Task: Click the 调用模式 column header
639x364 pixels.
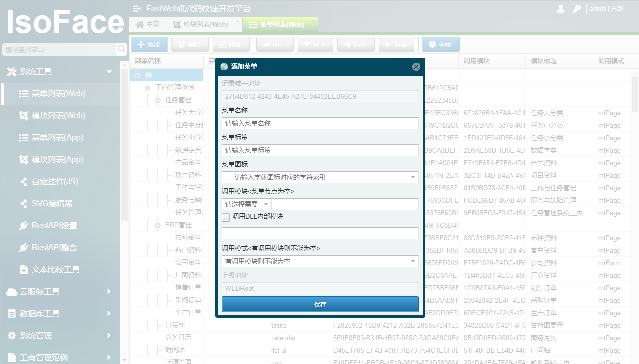Action: [611, 61]
